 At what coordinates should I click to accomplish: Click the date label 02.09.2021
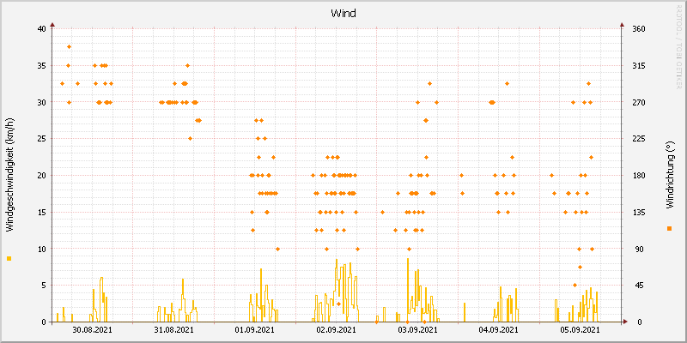point(336,329)
